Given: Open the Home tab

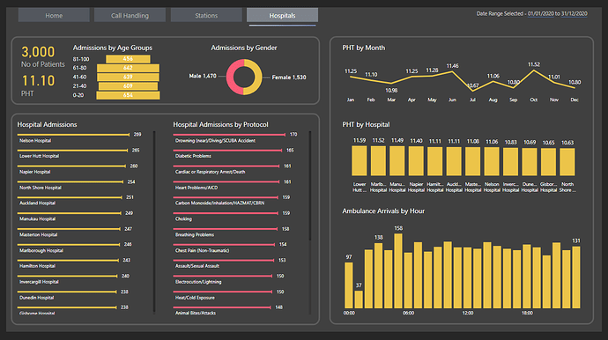Looking at the screenshot, I should pos(54,16).
